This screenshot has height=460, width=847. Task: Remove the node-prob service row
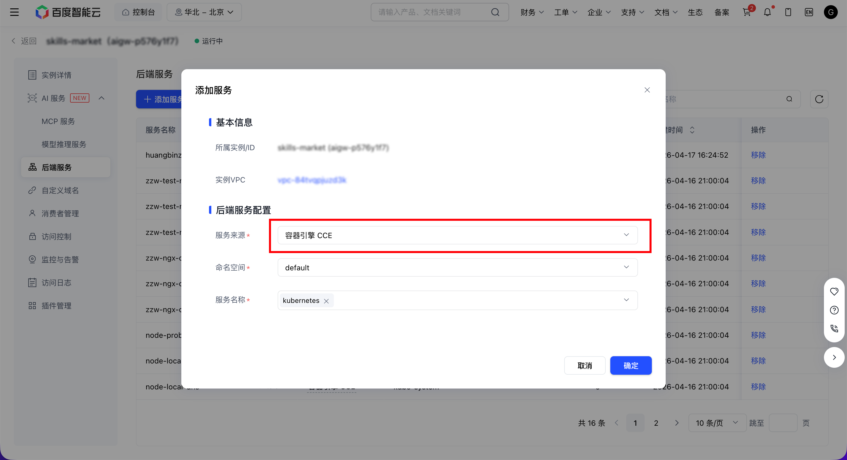758,335
